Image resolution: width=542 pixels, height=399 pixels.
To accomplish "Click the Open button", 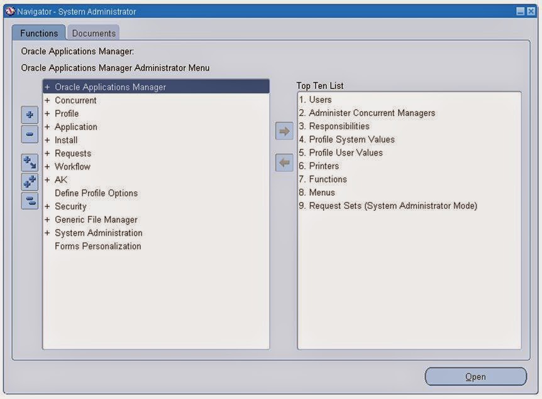I will [475, 376].
